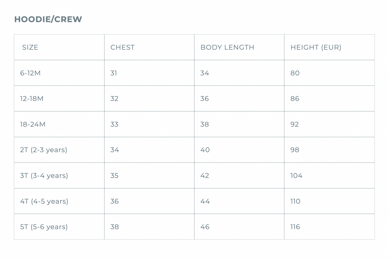The image size is (390, 261).
Task: Click chest value 31 for 6-12M
Action: pyautogui.click(x=114, y=73)
